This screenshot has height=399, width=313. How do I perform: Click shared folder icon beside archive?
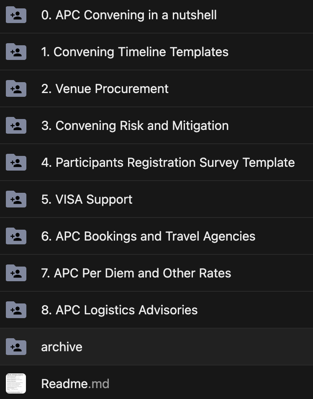click(16, 347)
